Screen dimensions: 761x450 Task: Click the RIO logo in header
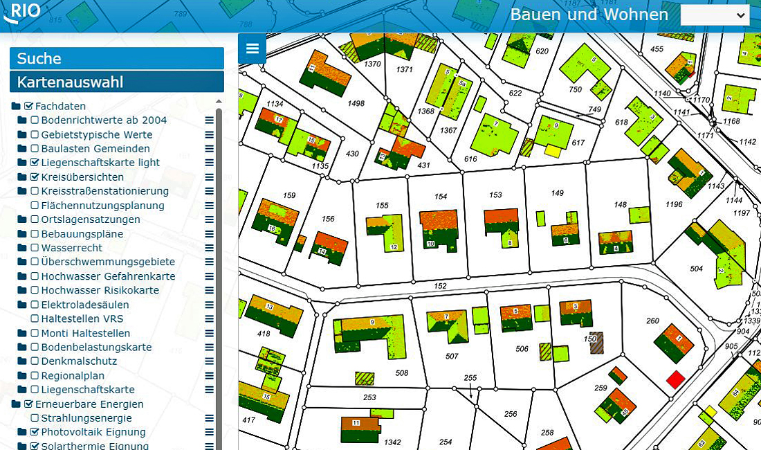pos(22,12)
